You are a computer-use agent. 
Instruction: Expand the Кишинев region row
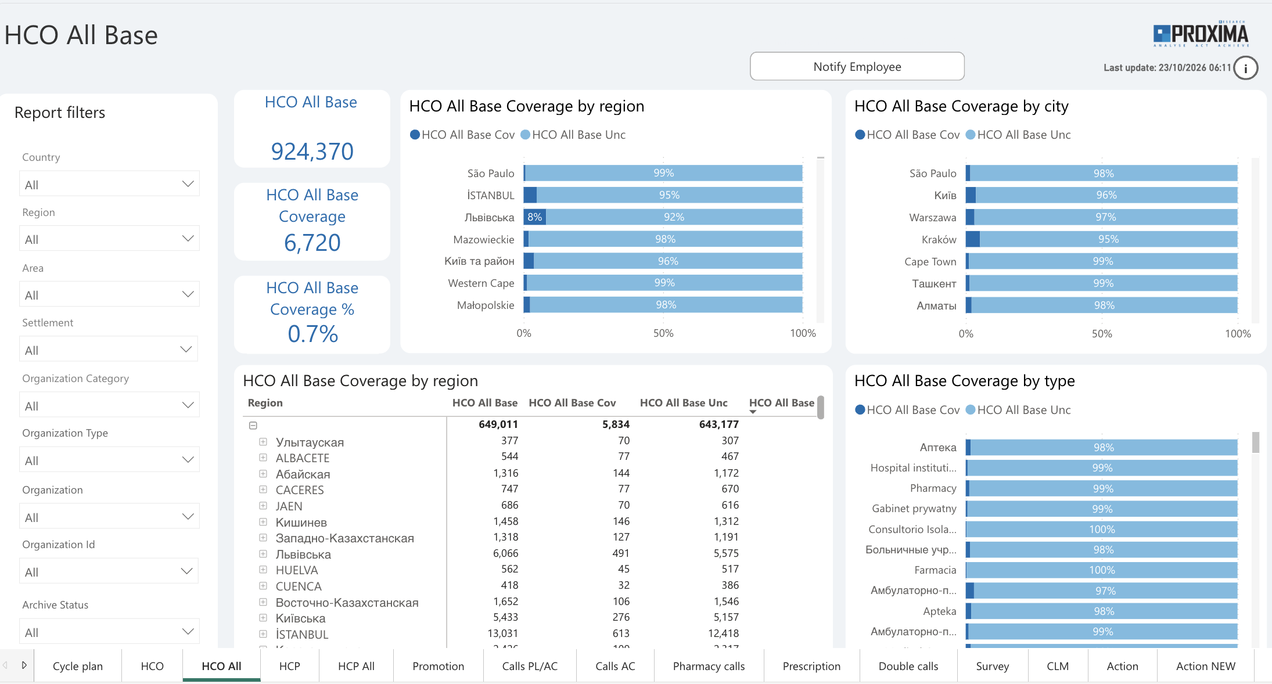point(263,522)
